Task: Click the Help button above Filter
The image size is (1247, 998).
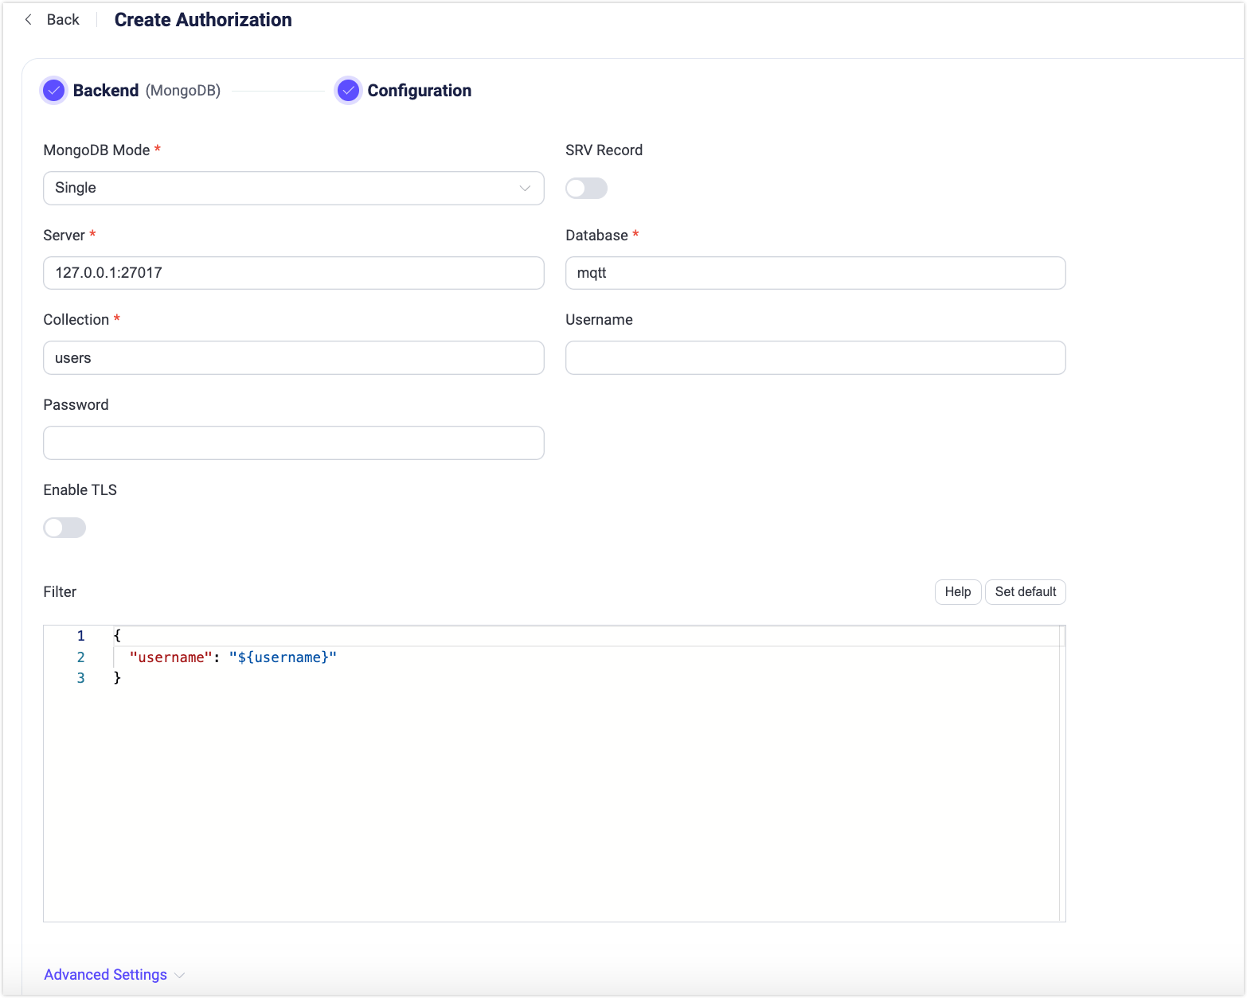Action: [x=957, y=592]
